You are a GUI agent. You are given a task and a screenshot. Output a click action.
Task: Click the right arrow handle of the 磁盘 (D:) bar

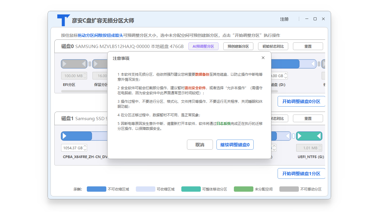(313, 64)
